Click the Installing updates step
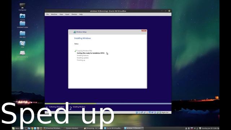Screen dimensions: 231x130 pyautogui.click(x=83, y=58)
